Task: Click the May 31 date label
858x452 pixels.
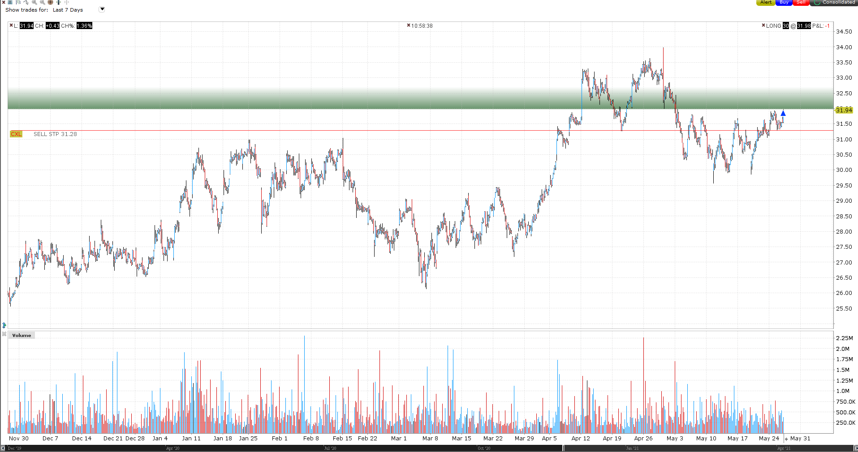Action: pyautogui.click(x=800, y=439)
